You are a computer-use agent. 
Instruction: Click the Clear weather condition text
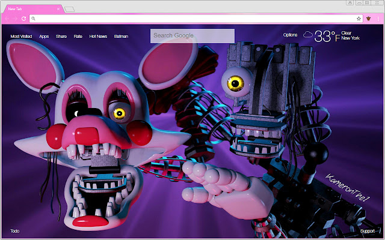[346, 33]
